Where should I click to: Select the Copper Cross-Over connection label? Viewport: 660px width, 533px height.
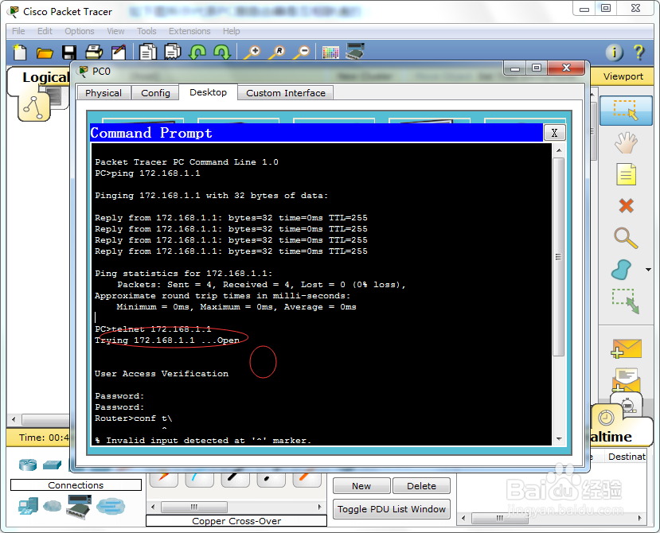pos(236,521)
